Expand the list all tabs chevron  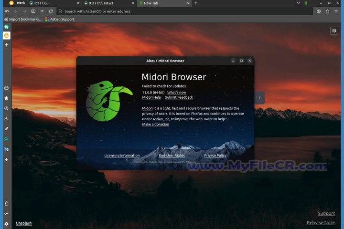(298, 3)
